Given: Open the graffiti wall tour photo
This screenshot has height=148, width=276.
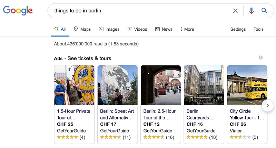Looking at the screenshot, I should 74,85.
